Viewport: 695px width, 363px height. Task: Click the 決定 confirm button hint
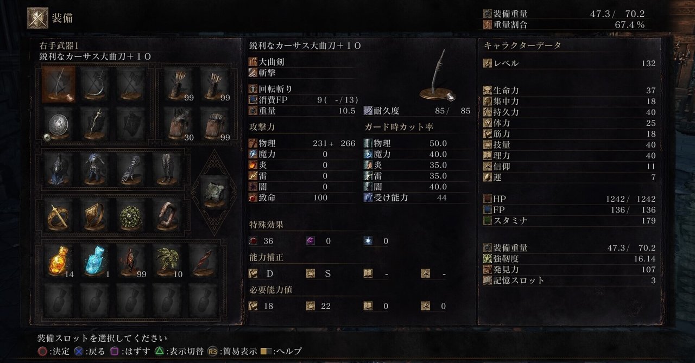53,351
